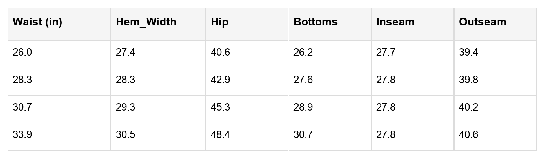Select the 40.6 hip cell
This screenshot has width=544, height=158.
[221, 53]
